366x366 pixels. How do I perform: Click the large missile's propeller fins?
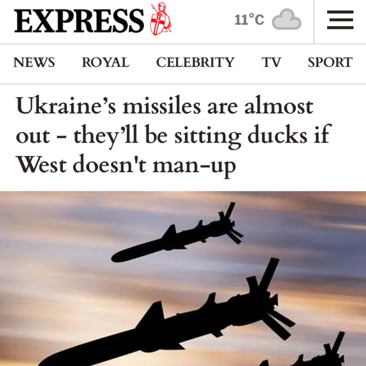(x=271, y=301)
